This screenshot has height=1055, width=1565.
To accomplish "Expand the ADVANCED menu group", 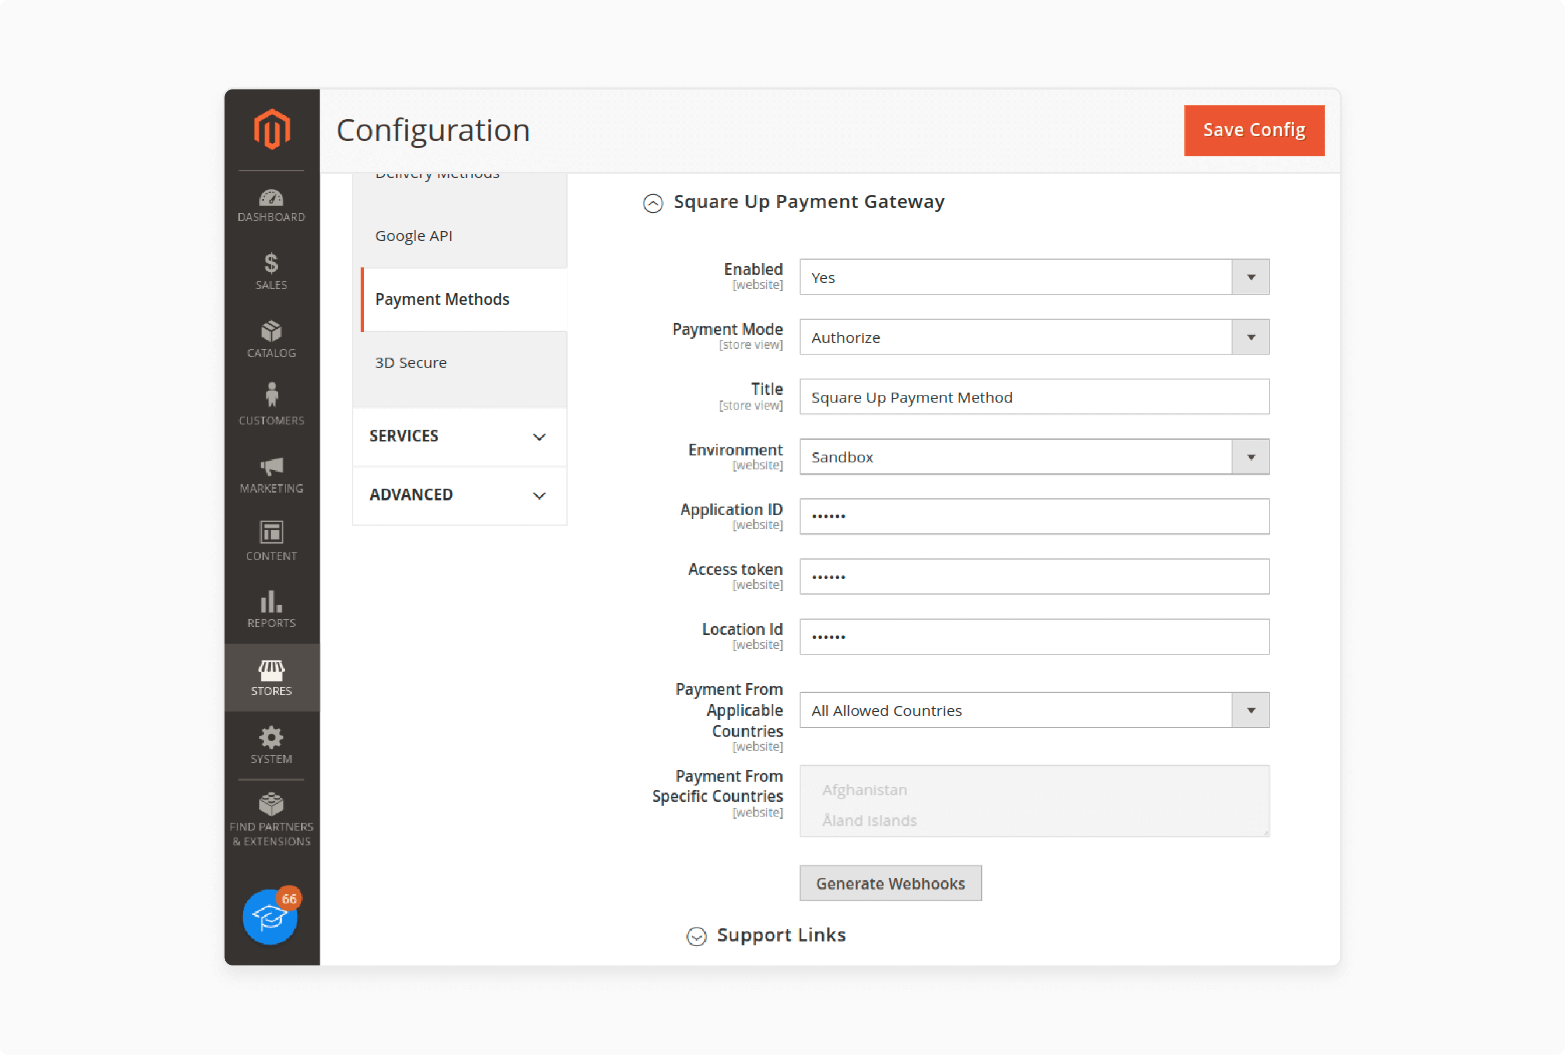I will [x=459, y=495].
